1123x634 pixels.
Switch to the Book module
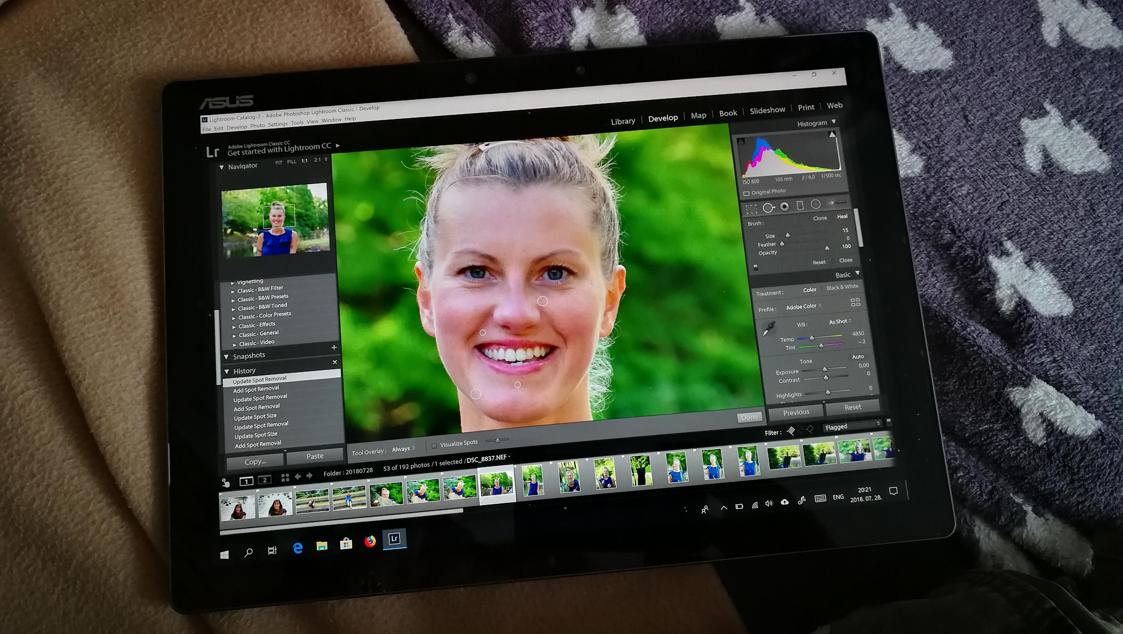click(728, 113)
